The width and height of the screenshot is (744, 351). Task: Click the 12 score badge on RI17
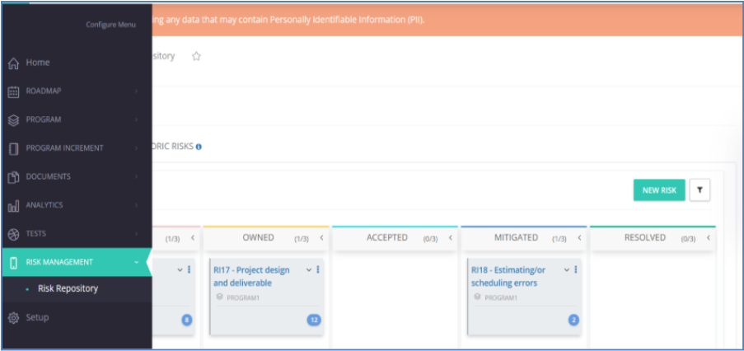coord(314,321)
